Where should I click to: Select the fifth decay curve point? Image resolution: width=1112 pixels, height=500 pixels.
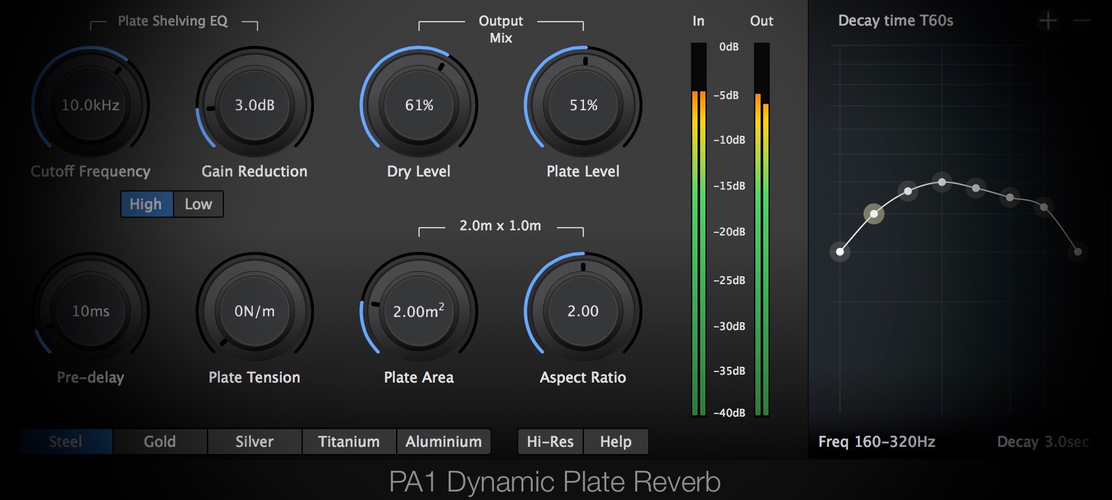[976, 188]
